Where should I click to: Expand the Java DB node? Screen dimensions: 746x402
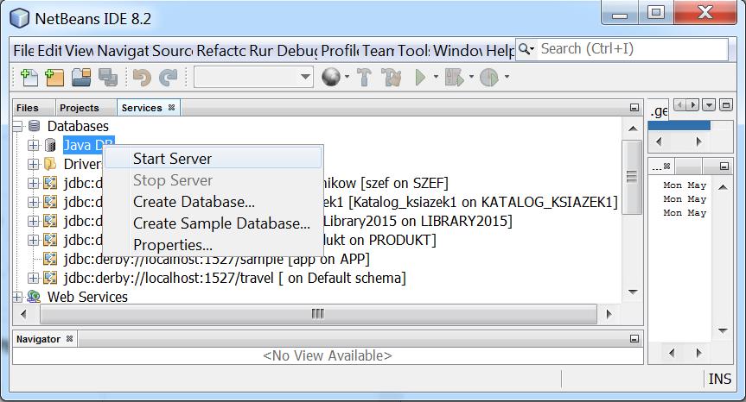point(34,145)
